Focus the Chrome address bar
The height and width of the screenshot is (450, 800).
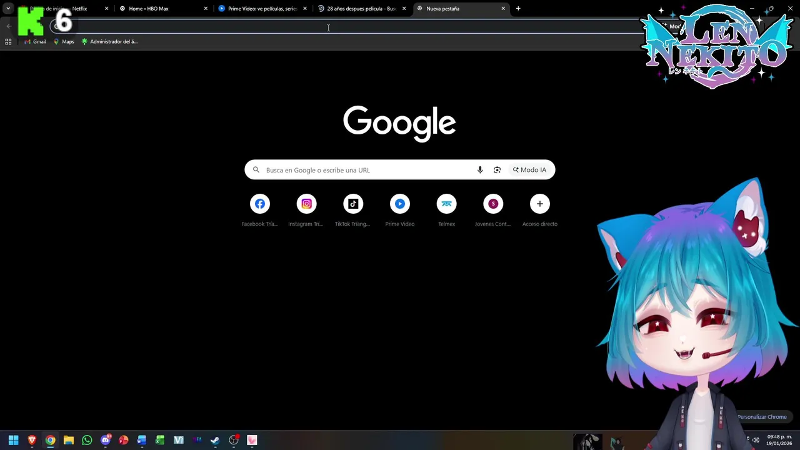coord(350,26)
